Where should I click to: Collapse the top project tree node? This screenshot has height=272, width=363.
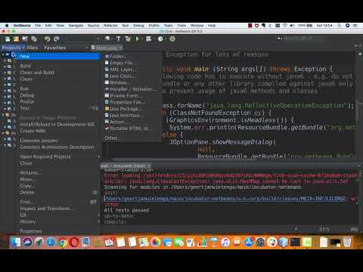coord(3,54)
